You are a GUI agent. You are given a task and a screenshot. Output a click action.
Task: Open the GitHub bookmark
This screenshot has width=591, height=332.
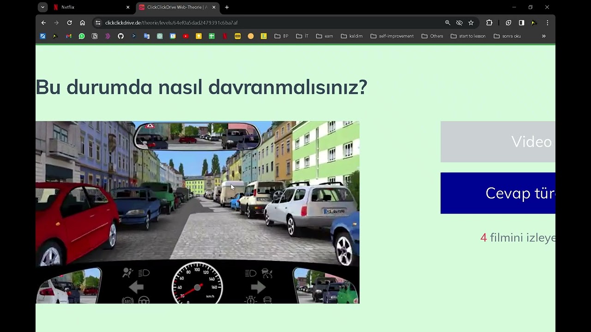pyautogui.click(x=121, y=36)
